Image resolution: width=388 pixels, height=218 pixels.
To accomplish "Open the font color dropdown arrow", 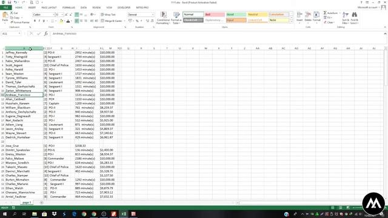I will coord(72,21).
